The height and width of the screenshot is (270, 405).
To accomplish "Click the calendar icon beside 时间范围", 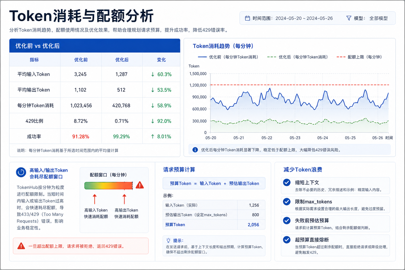I will tap(247, 18).
